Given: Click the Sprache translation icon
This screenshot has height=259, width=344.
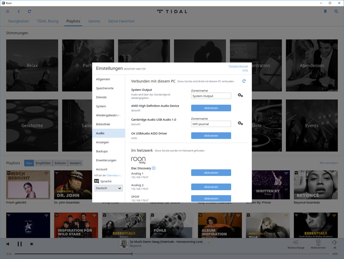Looking at the screenshot, I should click(x=96, y=181).
